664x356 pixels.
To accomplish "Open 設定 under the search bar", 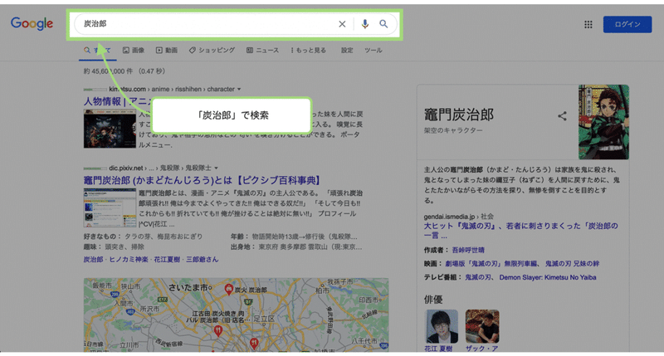I will tap(347, 51).
